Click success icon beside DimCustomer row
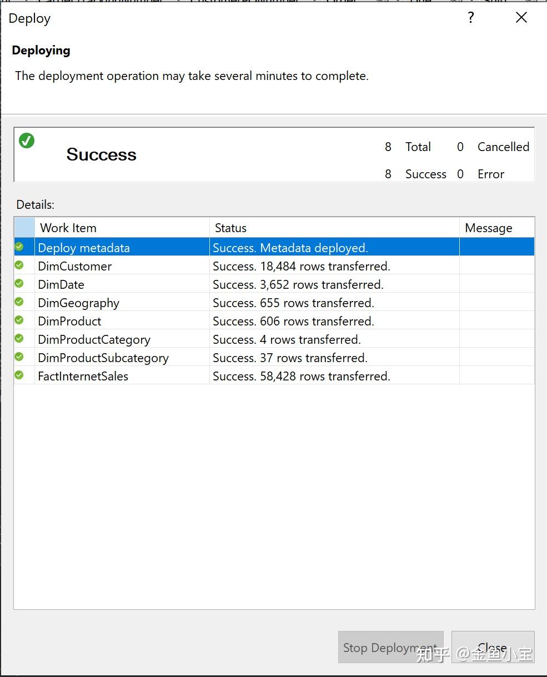 click(x=19, y=265)
